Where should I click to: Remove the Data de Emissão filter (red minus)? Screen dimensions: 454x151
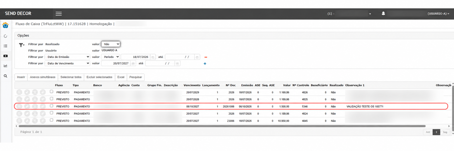(206, 57)
